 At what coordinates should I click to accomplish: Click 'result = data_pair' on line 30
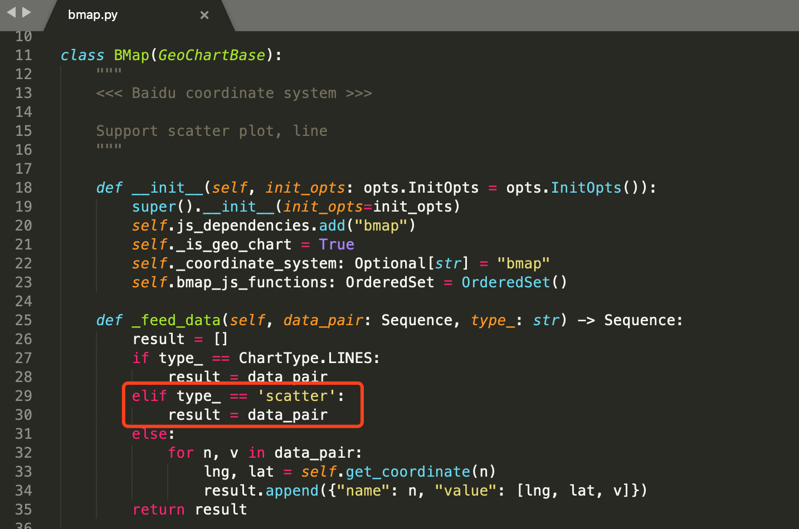coord(248,415)
